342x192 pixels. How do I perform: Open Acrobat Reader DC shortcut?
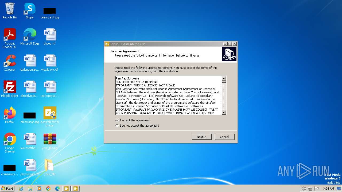click(x=10, y=38)
